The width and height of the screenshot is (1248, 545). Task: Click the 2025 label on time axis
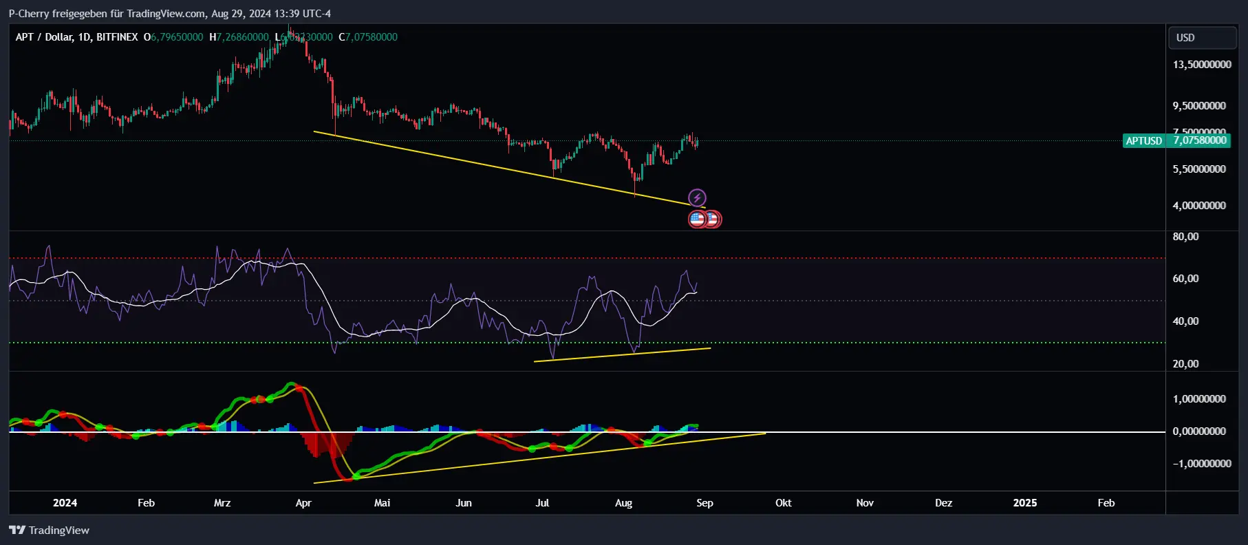[x=1025, y=503]
